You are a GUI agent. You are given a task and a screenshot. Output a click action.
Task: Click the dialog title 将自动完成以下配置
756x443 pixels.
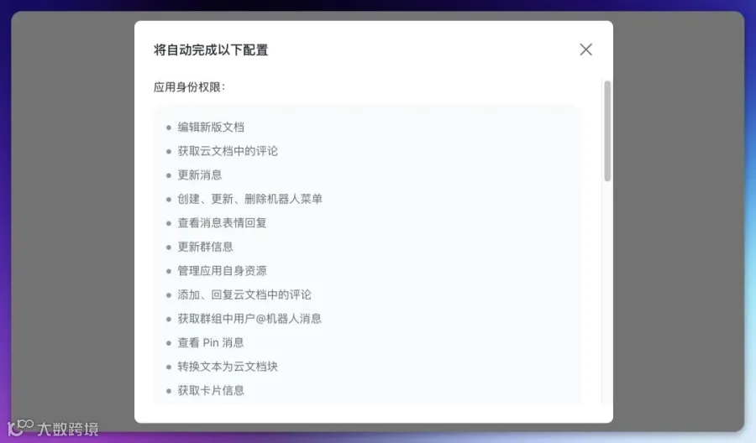(x=211, y=50)
